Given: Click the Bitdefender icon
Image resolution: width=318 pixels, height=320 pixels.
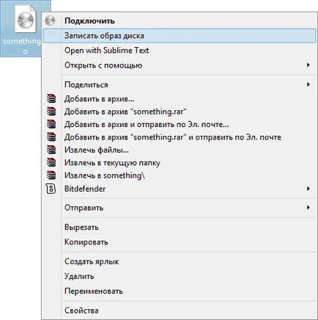Looking at the screenshot, I should point(51,189).
